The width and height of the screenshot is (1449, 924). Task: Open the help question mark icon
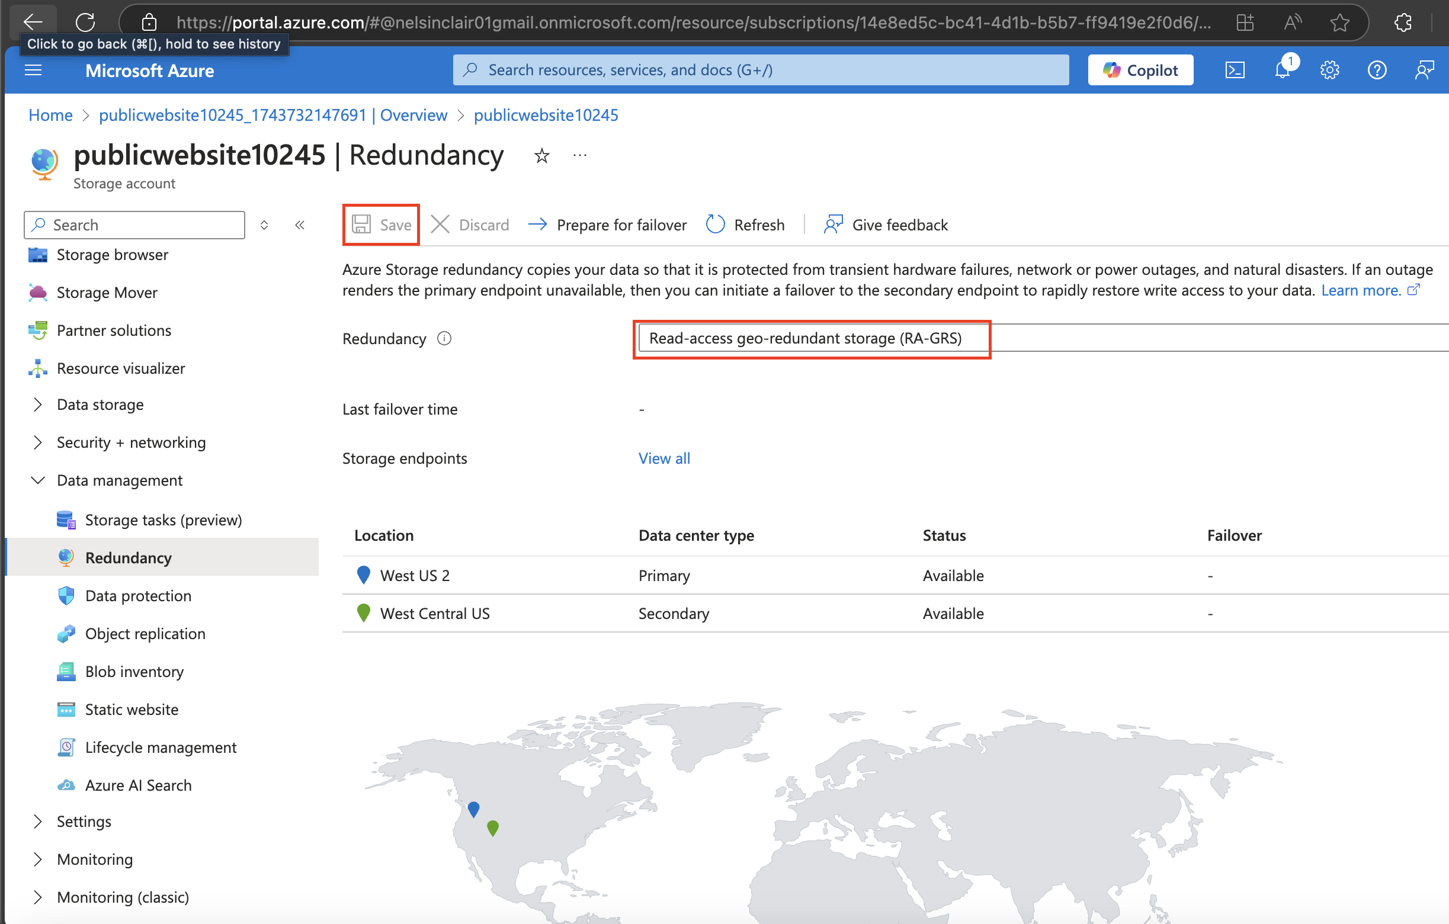pyautogui.click(x=1377, y=70)
